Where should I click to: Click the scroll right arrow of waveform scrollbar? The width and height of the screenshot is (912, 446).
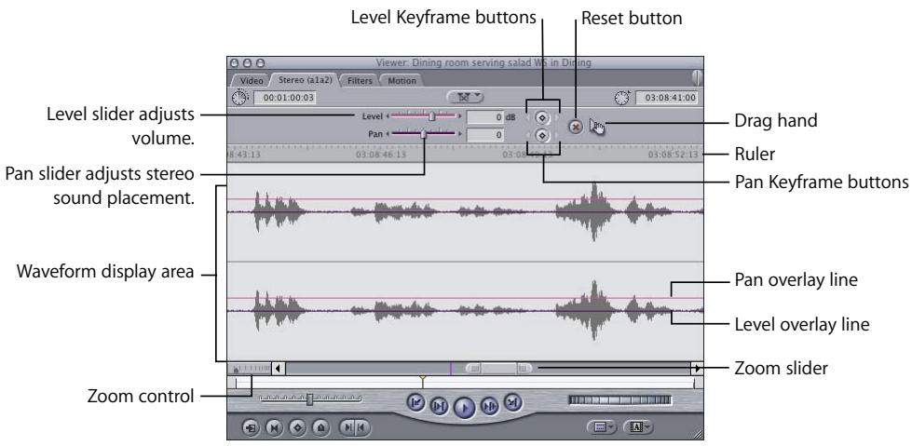click(x=696, y=368)
